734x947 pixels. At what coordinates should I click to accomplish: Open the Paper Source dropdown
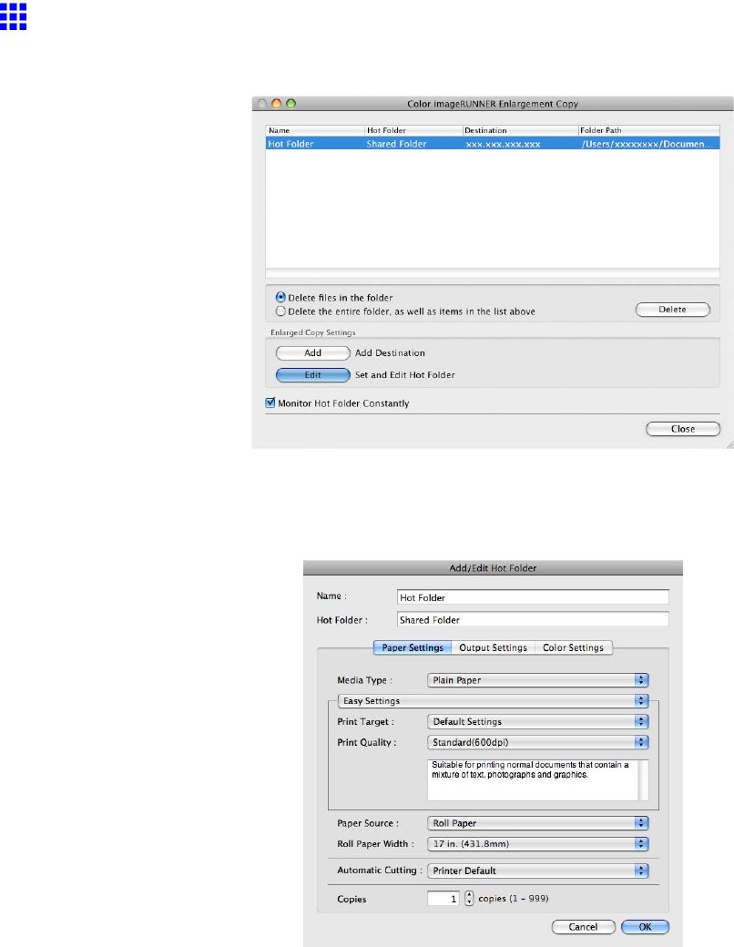coord(537,823)
